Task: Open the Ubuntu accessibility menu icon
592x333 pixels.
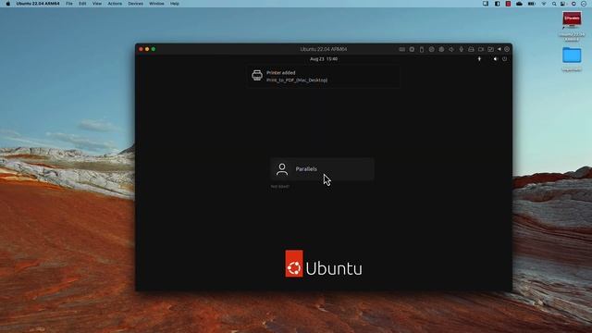Action: (479, 59)
